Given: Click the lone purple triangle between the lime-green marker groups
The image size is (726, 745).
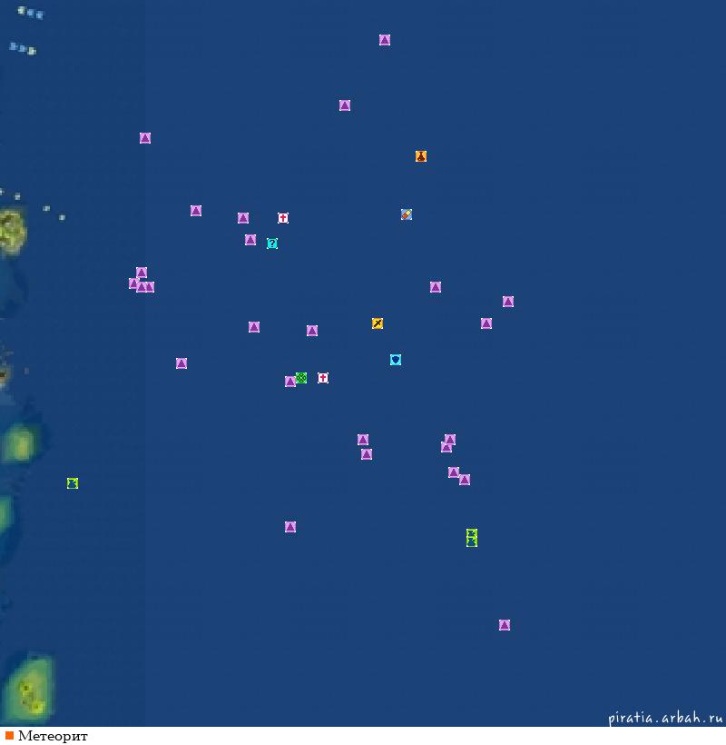Looking at the screenshot, I should (289, 526).
